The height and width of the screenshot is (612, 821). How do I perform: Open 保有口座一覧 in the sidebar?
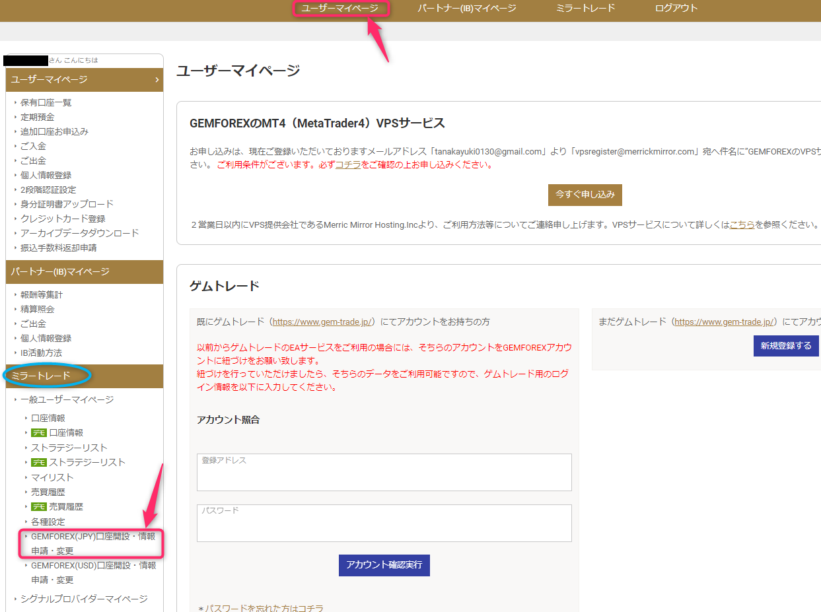(x=46, y=102)
